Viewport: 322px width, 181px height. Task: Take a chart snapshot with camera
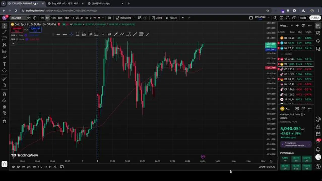click(294, 18)
